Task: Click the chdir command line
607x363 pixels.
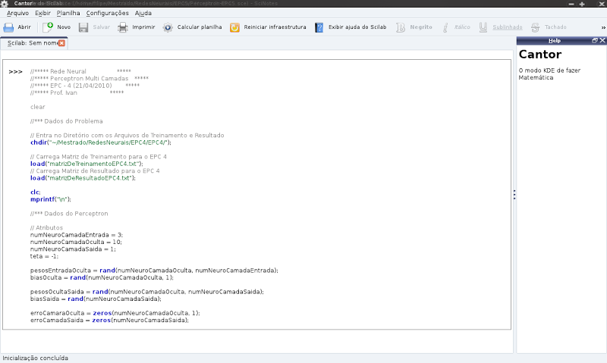Action: (101, 142)
